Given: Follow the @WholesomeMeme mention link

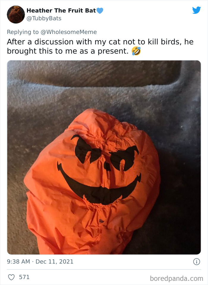Looking at the screenshot, I should (x=69, y=32).
